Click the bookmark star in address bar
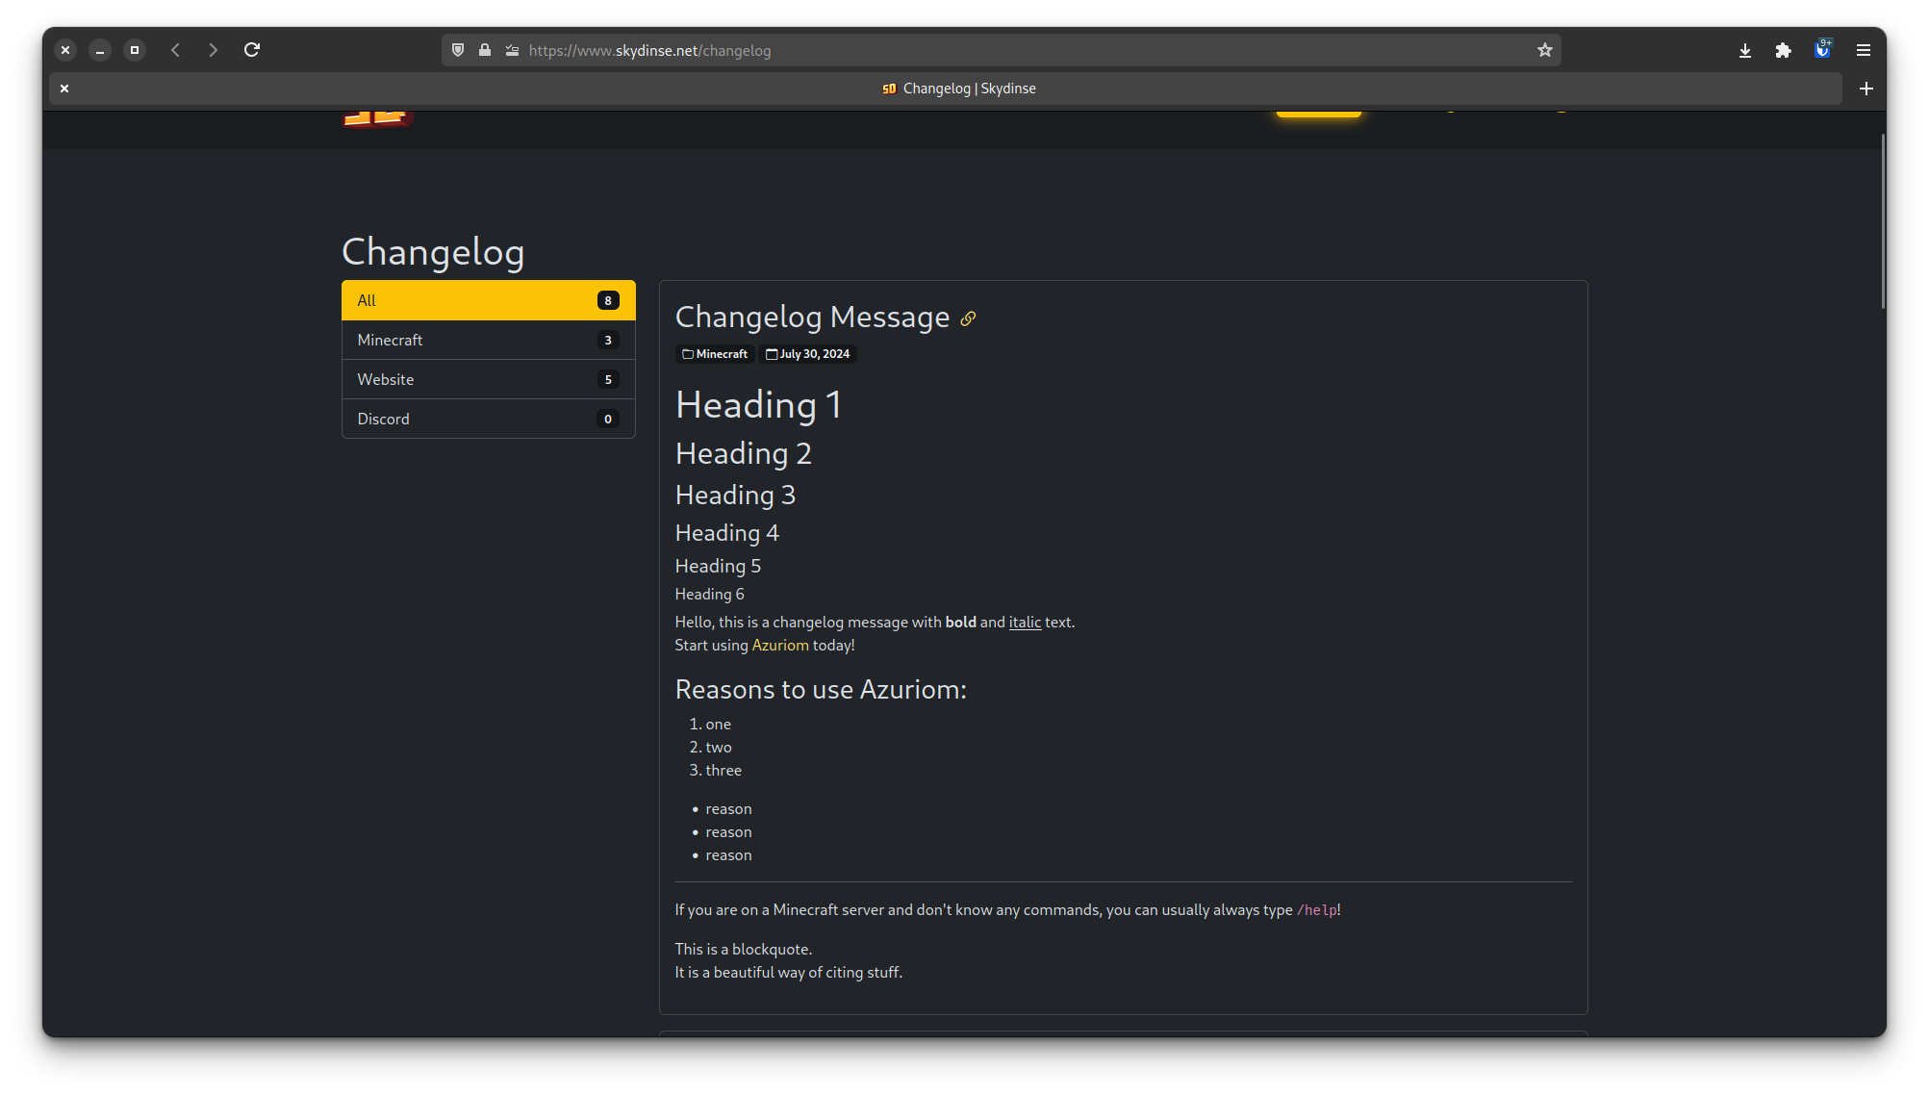1929x1095 pixels. click(1544, 50)
